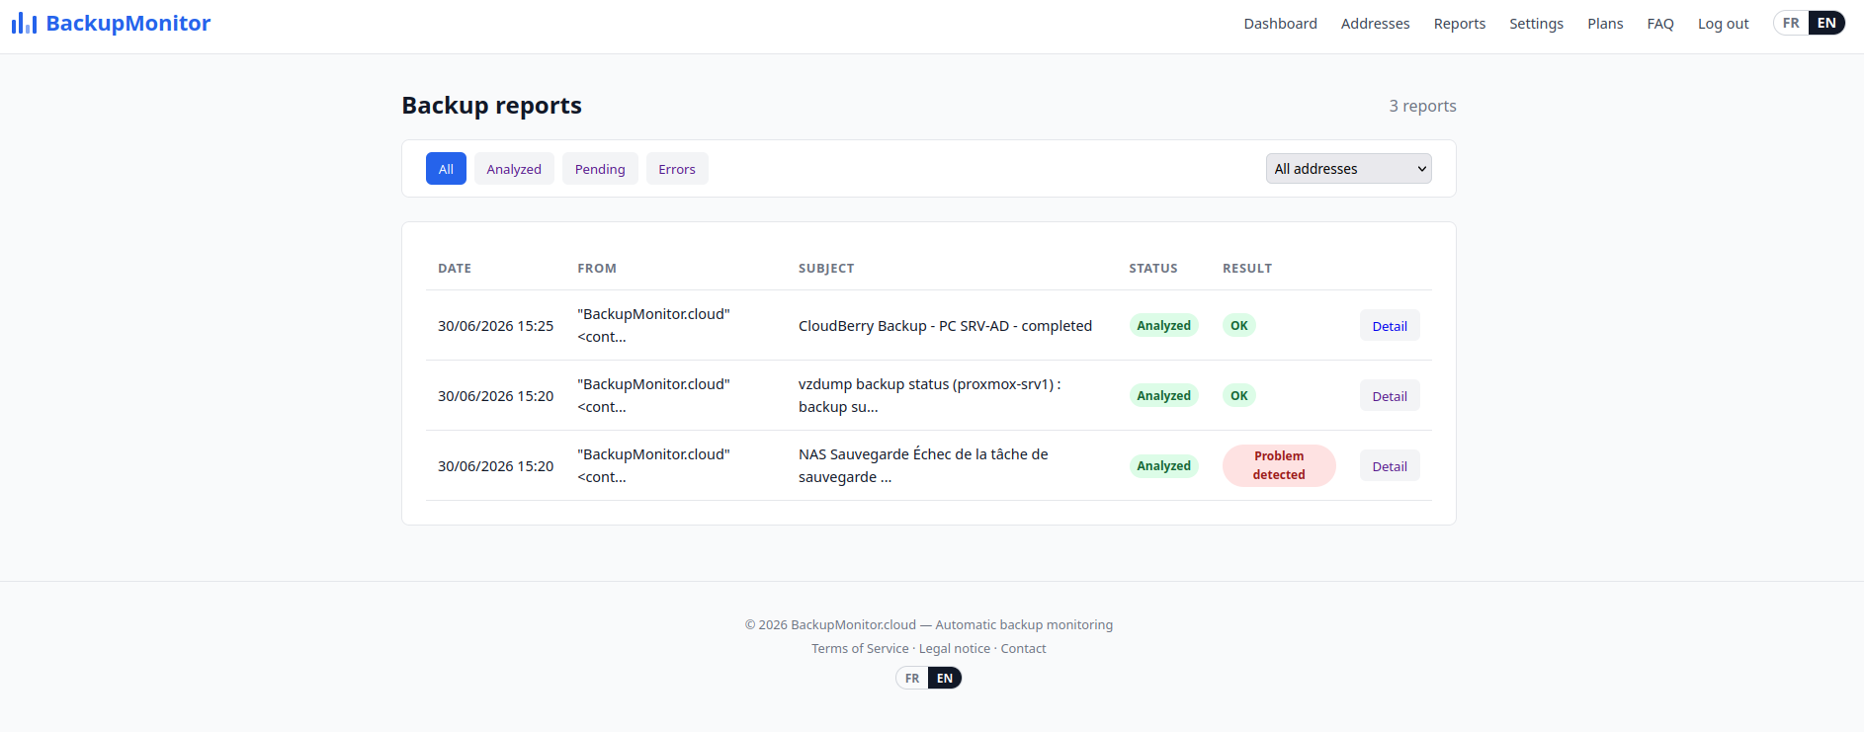Click the FROM column header
1864x732 pixels.
pos(597,269)
